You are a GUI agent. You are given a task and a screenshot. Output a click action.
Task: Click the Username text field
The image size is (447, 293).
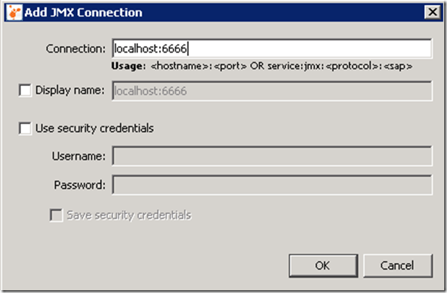271,157
